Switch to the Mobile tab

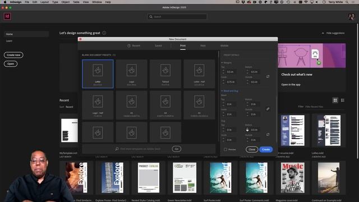[x=224, y=45]
